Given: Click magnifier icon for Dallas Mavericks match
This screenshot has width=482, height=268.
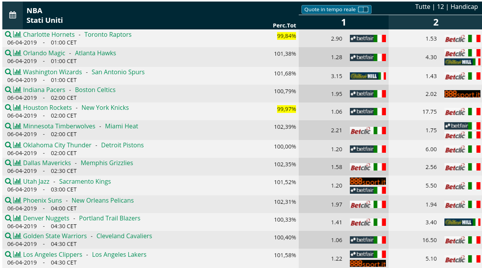Looking at the screenshot, I should pyautogui.click(x=8, y=162).
